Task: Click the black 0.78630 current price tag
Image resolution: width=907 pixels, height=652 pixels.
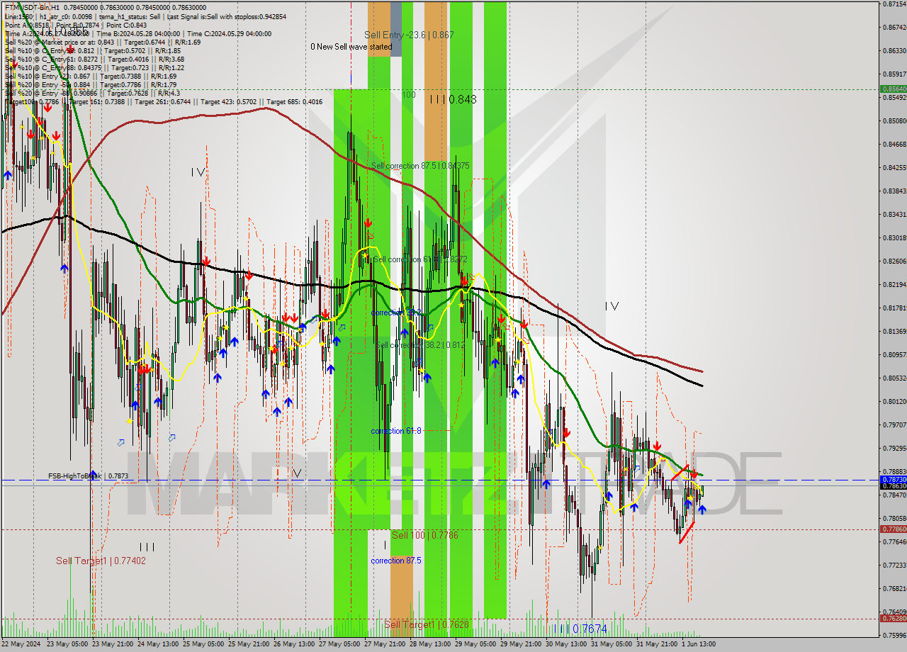Action: pos(894,486)
